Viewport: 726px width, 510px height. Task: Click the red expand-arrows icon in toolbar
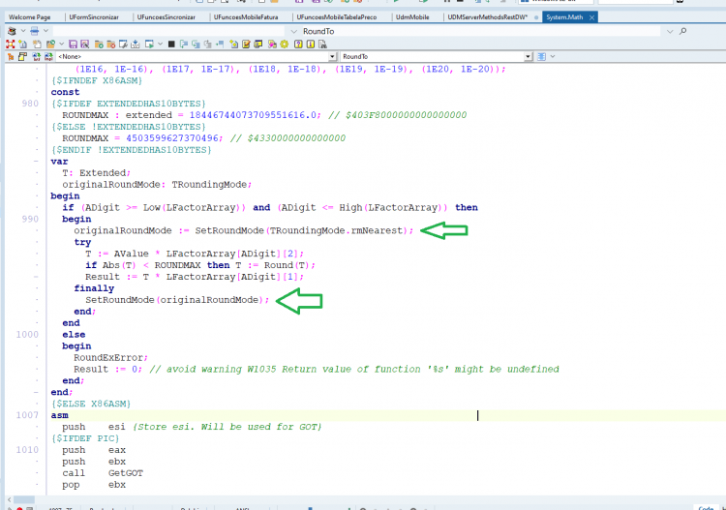11,44
